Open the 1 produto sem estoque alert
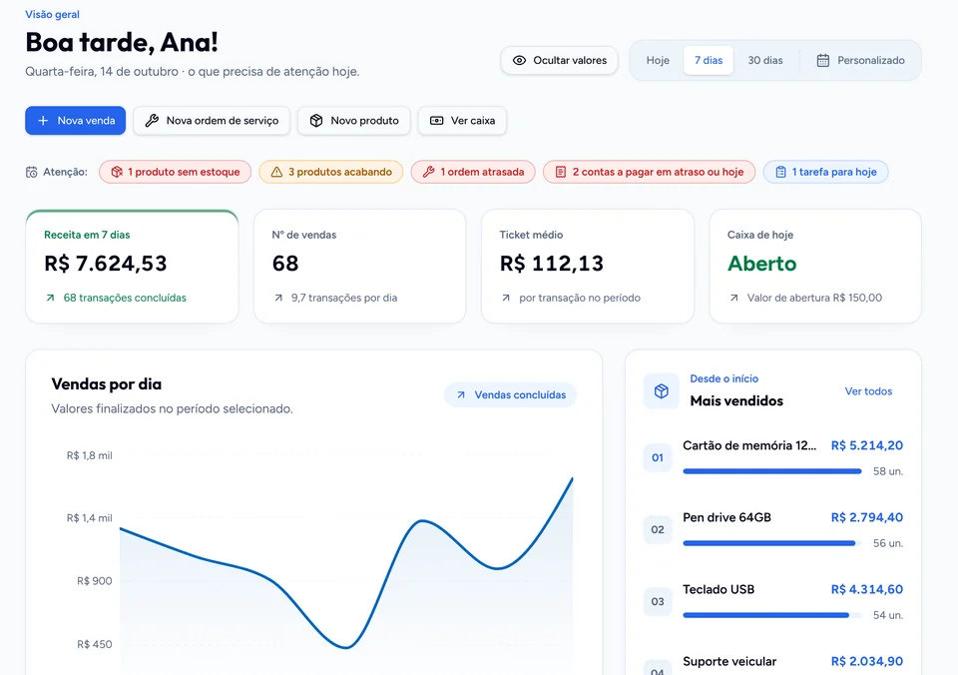The width and height of the screenshot is (958, 675). coord(175,172)
